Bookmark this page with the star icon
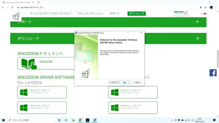 [205, 8]
